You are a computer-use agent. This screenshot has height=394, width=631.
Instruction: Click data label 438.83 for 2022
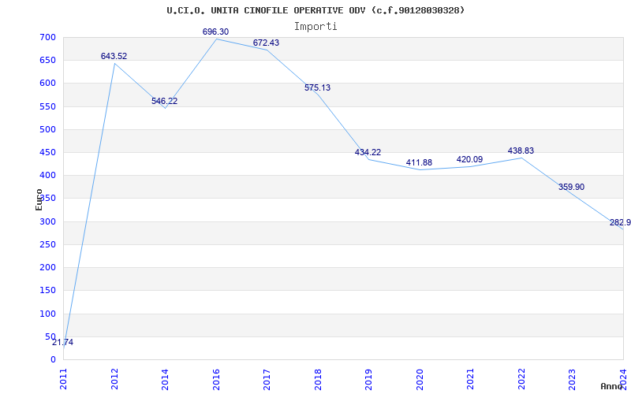pos(521,151)
